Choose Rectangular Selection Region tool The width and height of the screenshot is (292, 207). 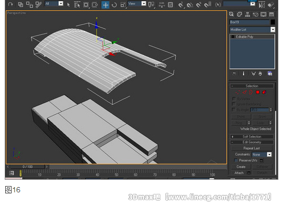(86, 5)
